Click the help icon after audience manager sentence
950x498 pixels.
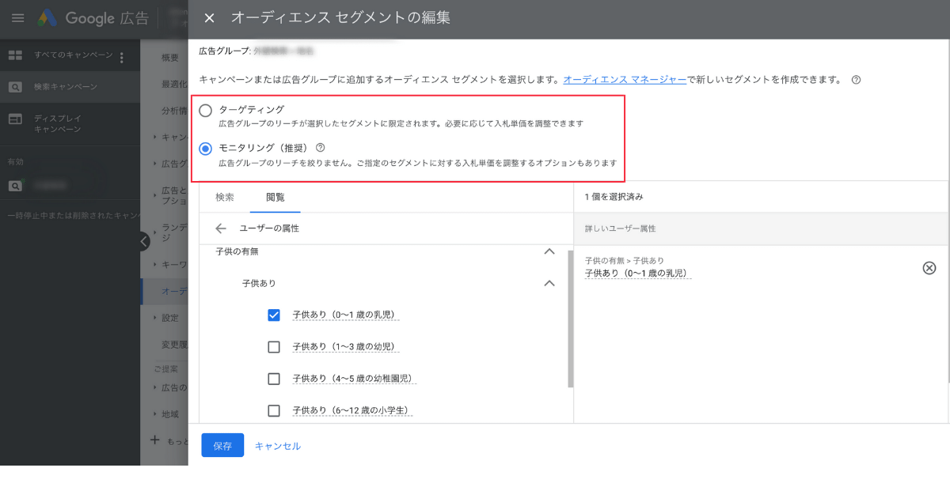856,80
